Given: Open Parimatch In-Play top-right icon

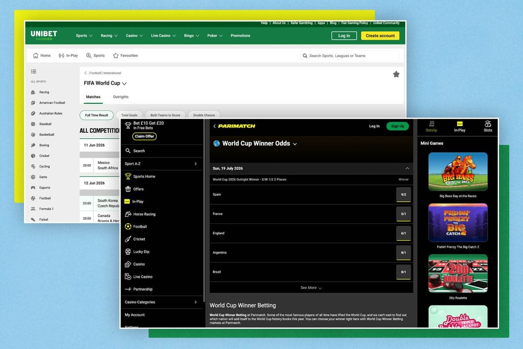Looking at the screenshot, I should coord(459,127).
